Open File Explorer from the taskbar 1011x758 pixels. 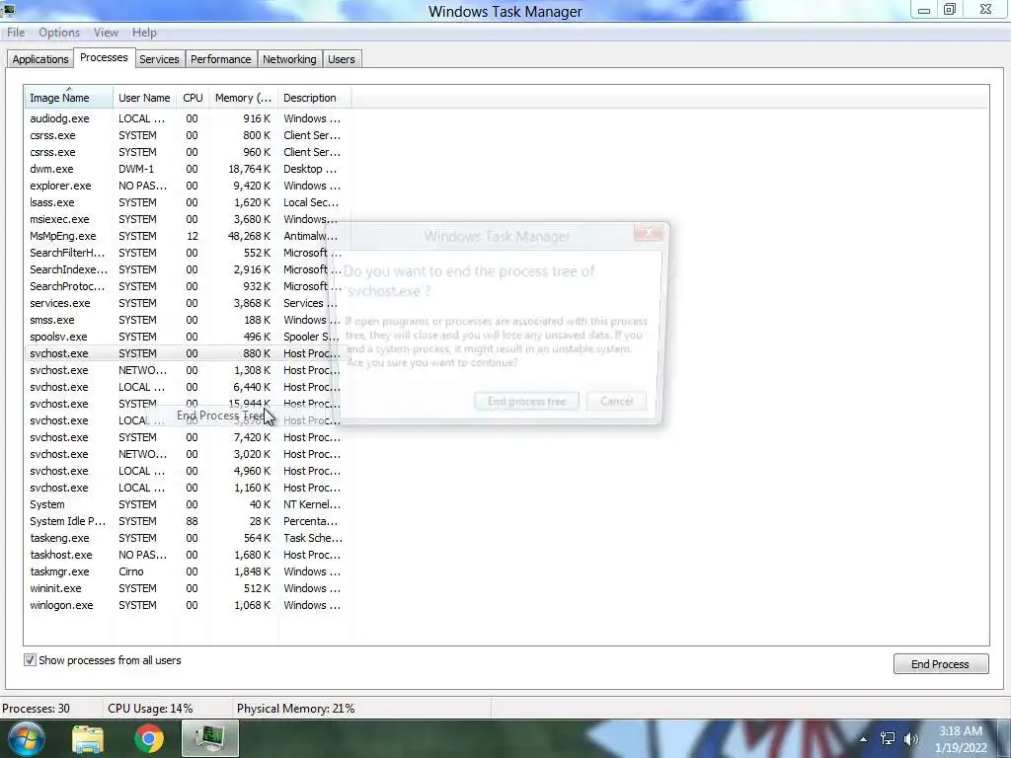click(x=88, y=738)
